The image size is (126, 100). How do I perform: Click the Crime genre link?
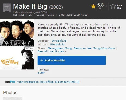click(51, 15)
